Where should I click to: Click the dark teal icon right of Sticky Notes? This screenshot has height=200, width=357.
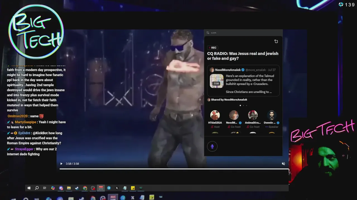141,188
